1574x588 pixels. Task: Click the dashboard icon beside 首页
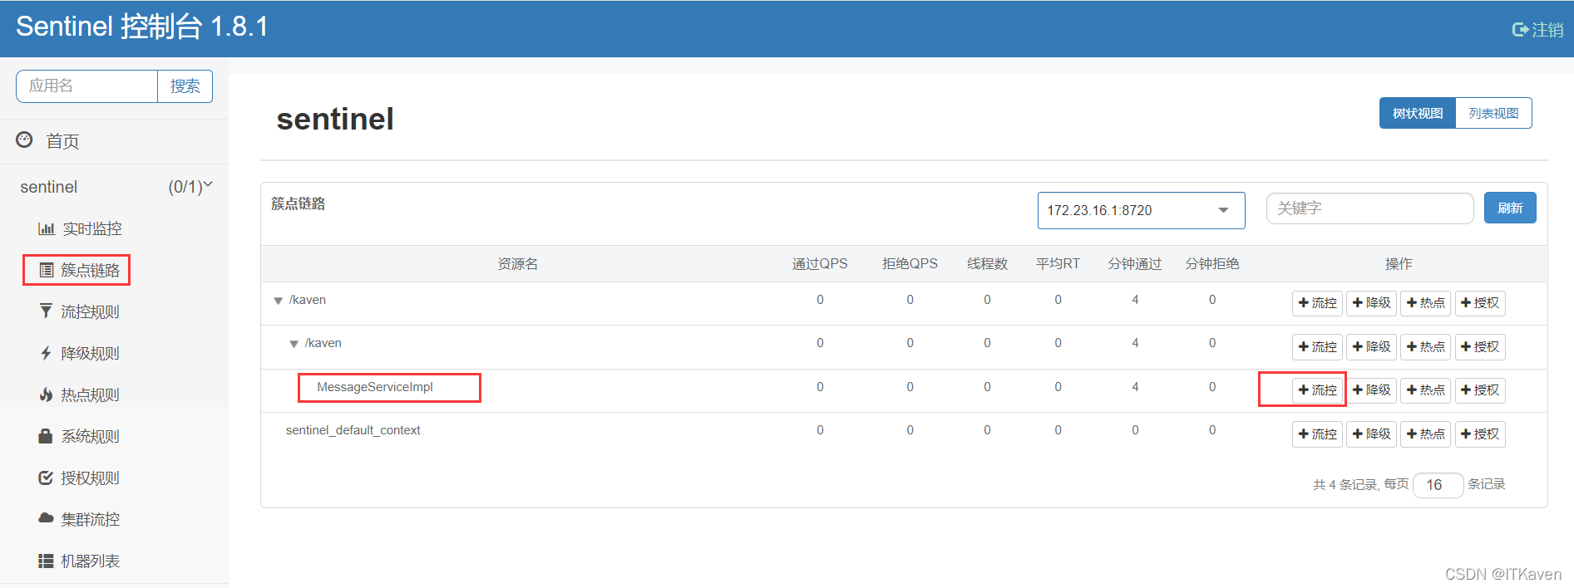(25, 140)
